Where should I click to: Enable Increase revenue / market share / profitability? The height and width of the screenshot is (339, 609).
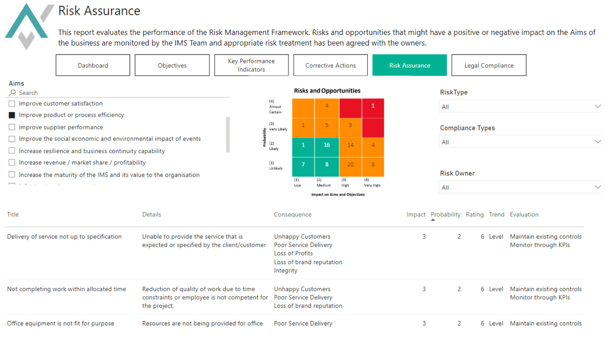(12, 163)
